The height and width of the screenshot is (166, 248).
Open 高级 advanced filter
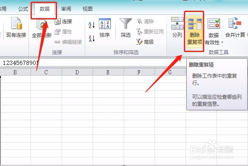(x=145, y=42)
